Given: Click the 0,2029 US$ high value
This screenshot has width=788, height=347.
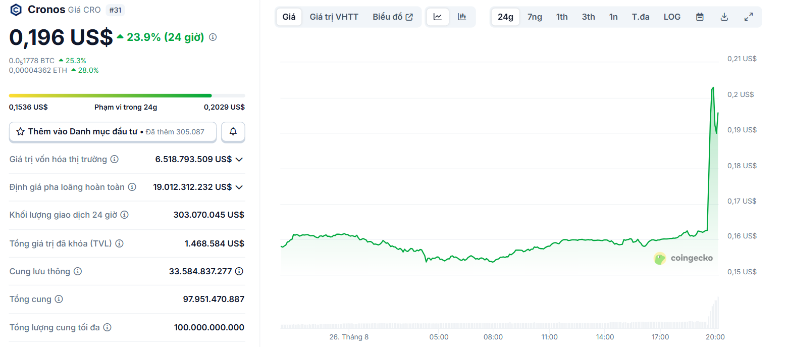Looking at the screenshot, I should click(224, 107).
